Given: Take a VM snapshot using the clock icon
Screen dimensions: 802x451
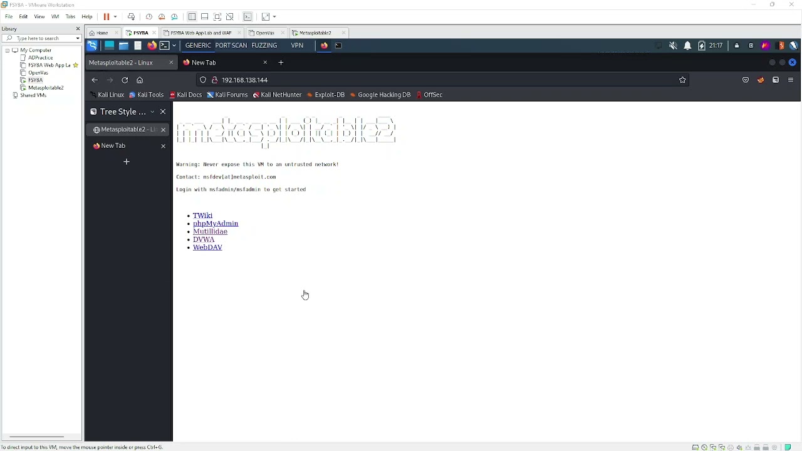Looking at the screenshot, I should click(149, 17).
